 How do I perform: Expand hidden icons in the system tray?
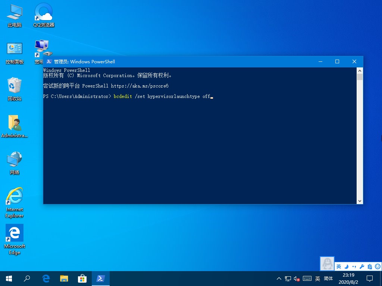click(279, 278)
